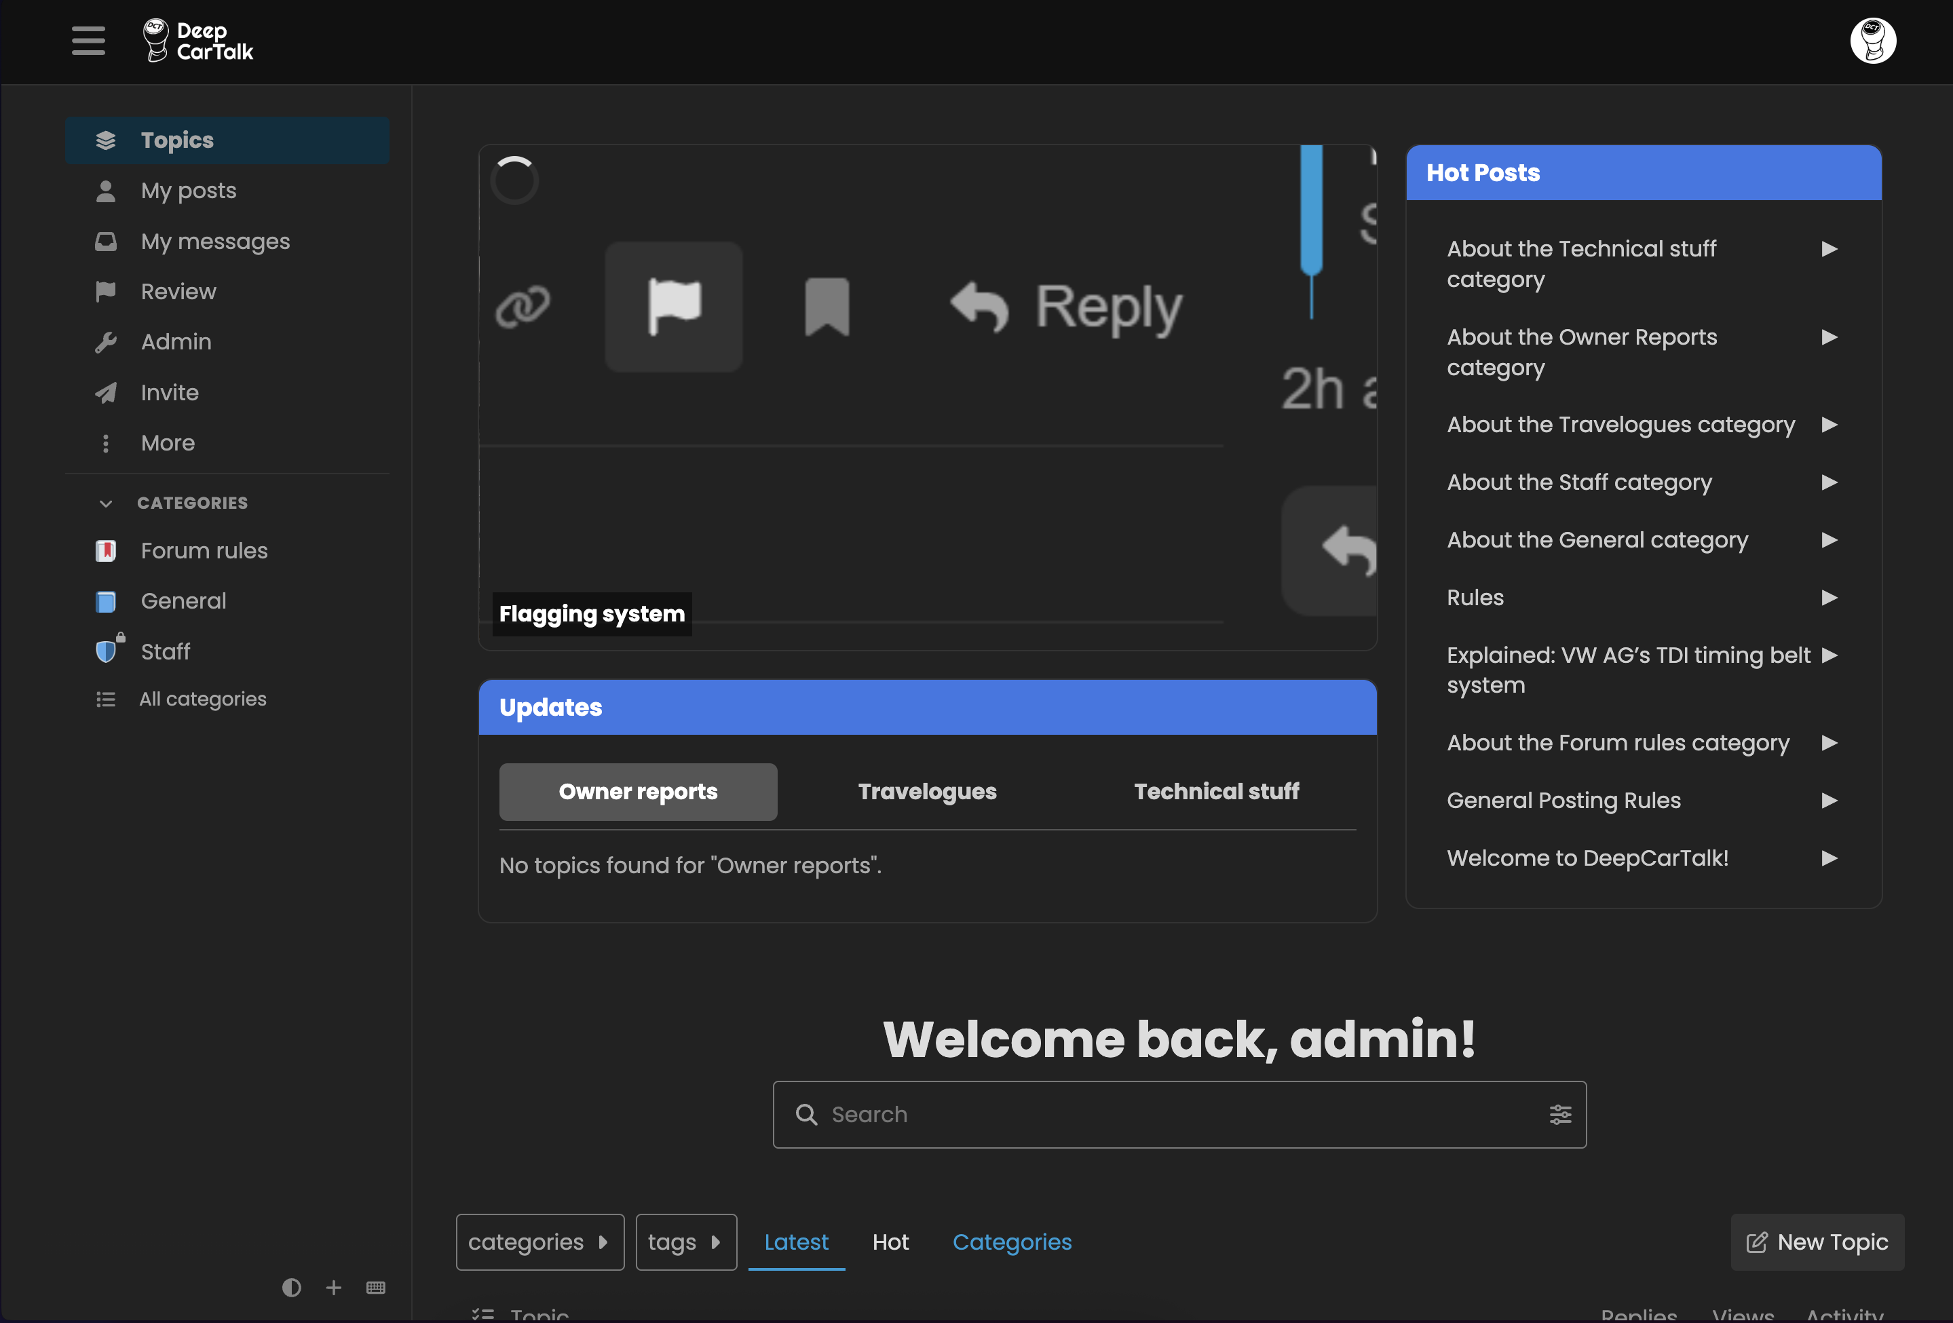Switch to the Travelogues updates tab
The width and height of the screenshot is (1953, 1323).
pyautogui.click(x=927, y=791)
